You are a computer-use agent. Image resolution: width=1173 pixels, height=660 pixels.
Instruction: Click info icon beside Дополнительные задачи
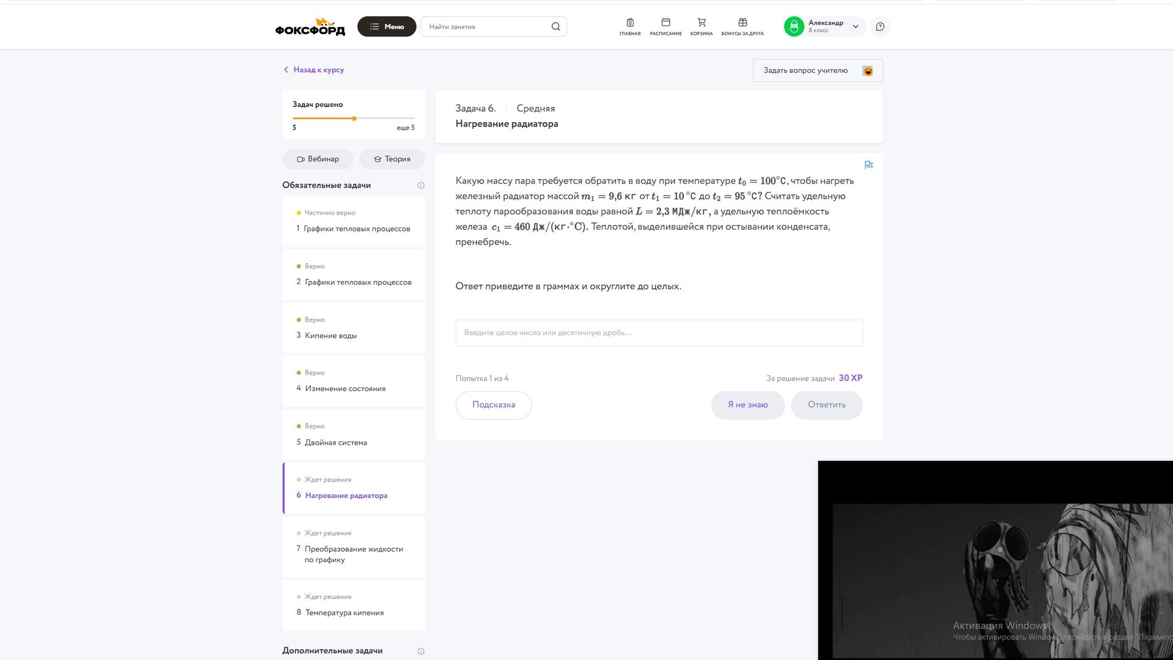420,651
